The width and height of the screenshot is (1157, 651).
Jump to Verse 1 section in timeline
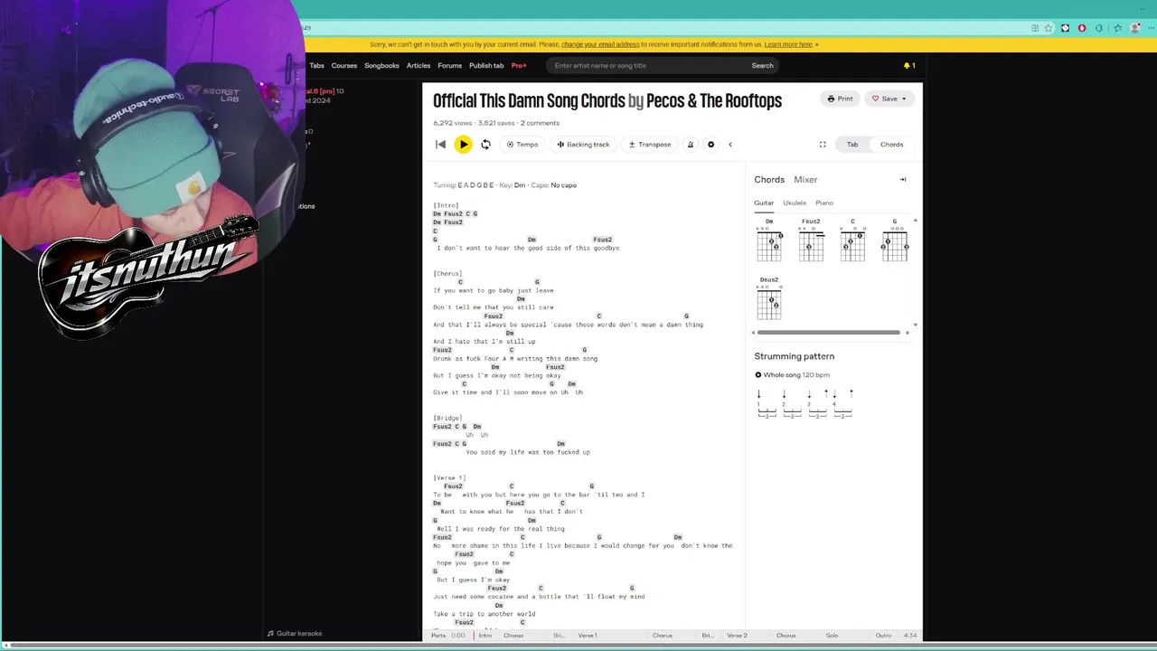coord(588,636)
